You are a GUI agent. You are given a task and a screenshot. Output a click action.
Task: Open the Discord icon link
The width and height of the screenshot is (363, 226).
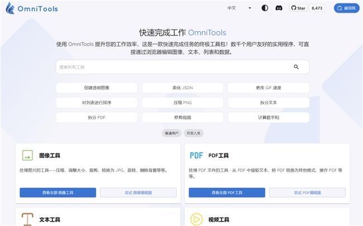(279, 8)
